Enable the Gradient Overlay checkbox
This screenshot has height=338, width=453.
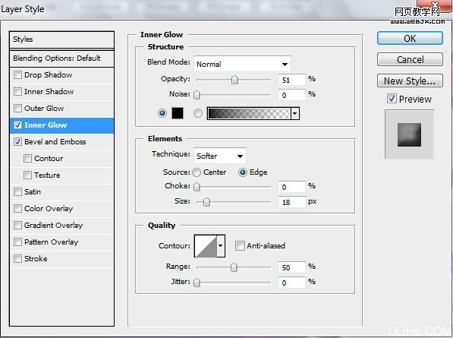[18, 226]
